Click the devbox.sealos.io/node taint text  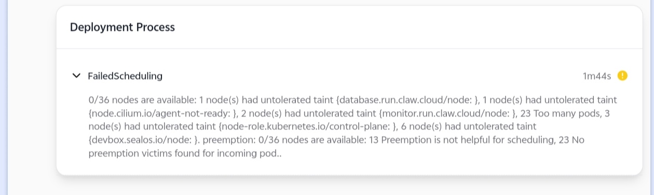coord(144,140)
